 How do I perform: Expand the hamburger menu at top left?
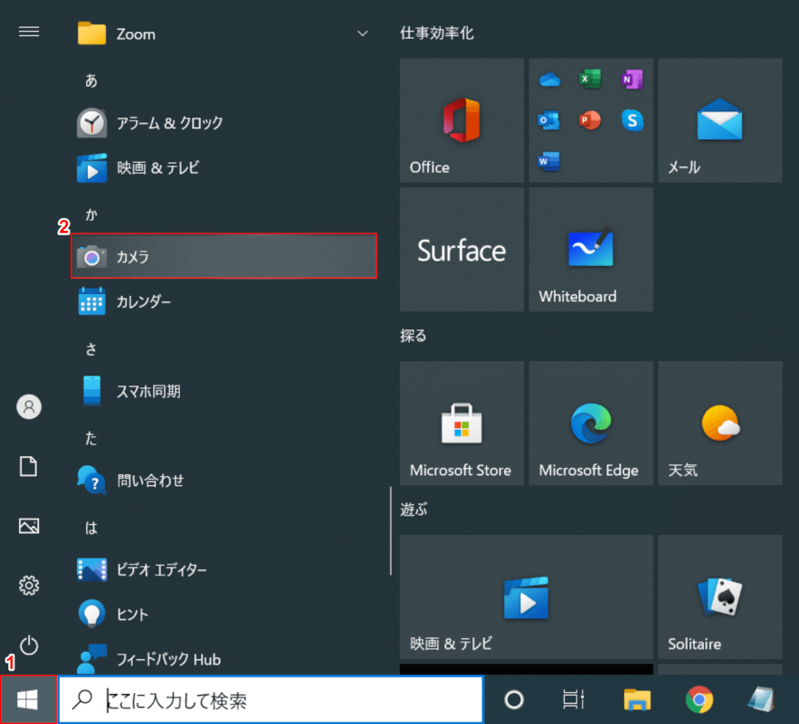point(29,32)
